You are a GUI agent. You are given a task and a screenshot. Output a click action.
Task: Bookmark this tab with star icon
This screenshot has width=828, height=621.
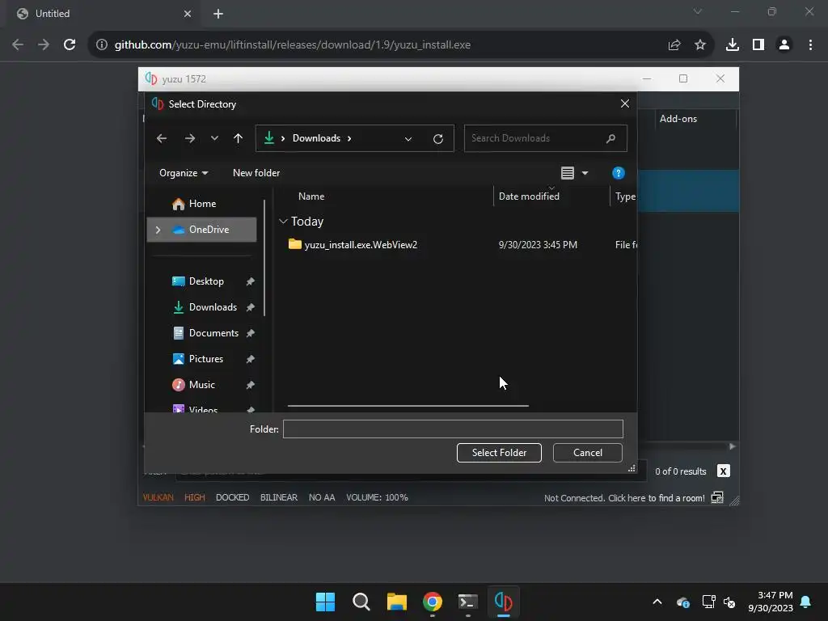click(x=700, y=45)
